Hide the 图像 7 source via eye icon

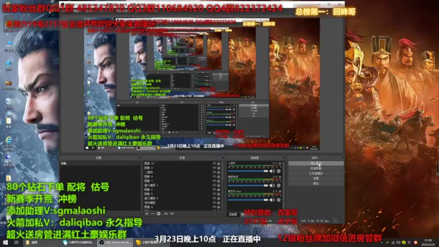coord(215,181)
